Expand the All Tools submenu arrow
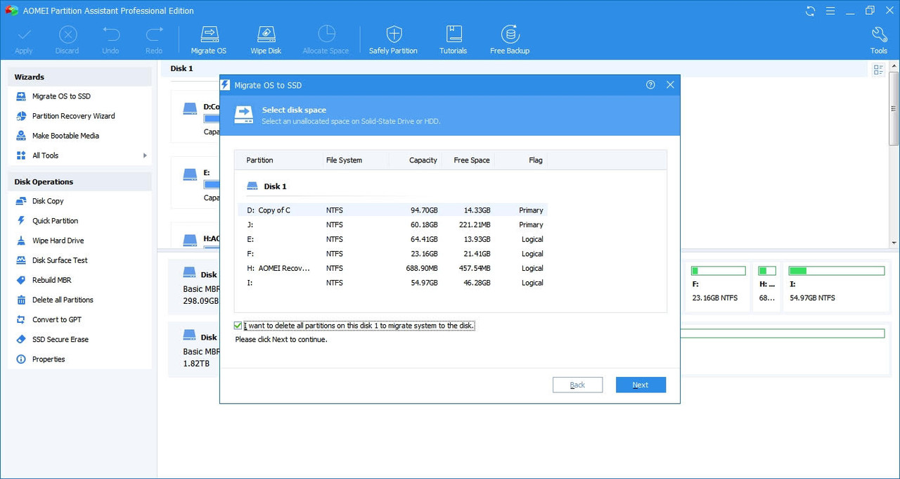The image size is (900, 479). pos(145,155)
